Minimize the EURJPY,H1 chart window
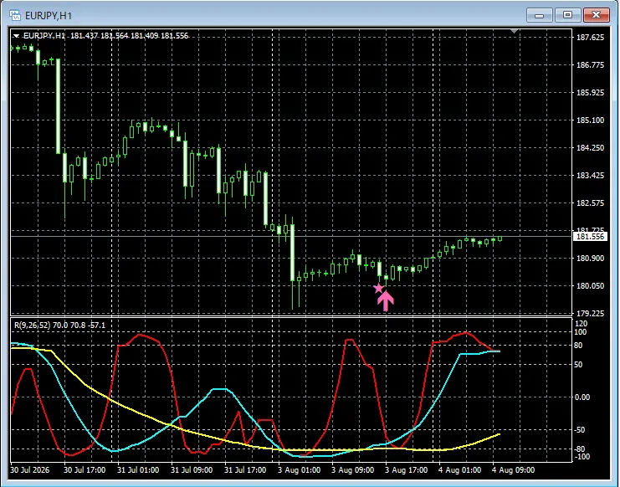 tap(539, 15)
